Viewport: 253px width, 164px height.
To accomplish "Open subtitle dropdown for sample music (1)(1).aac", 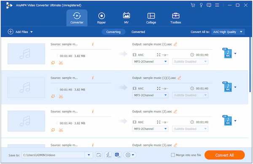I will coord(190,95).
